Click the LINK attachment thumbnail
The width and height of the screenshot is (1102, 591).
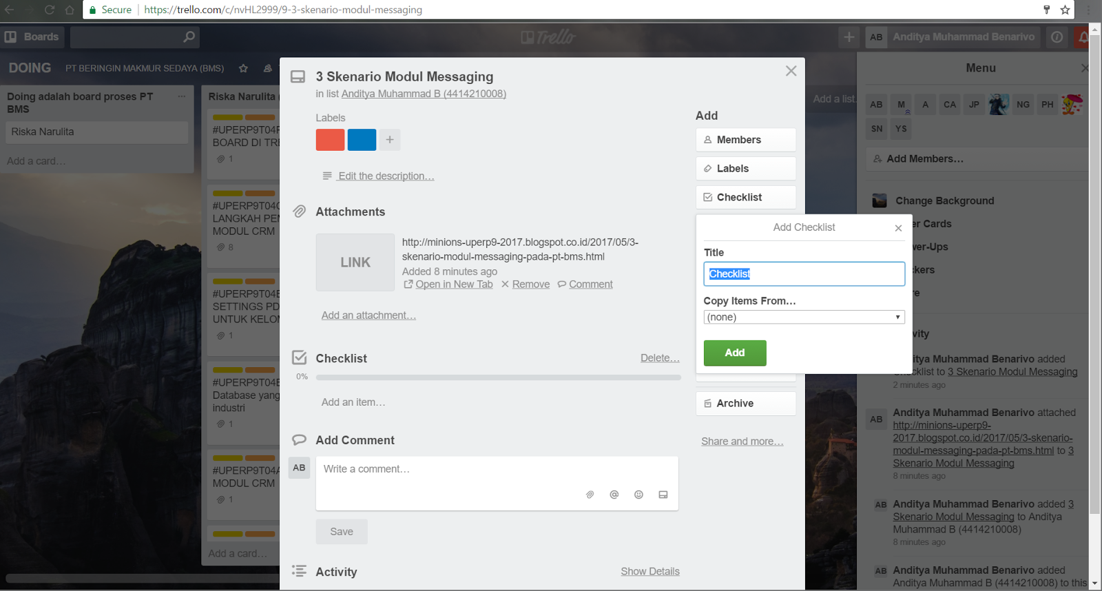tap(355, 262)
